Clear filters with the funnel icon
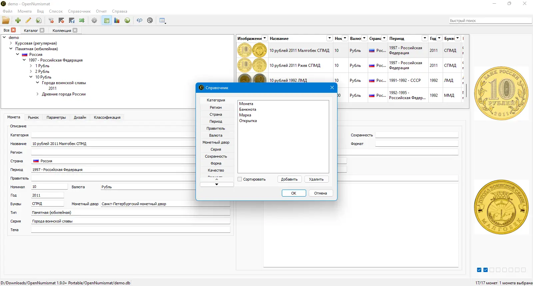533x286 pixels. coord(51,20)
